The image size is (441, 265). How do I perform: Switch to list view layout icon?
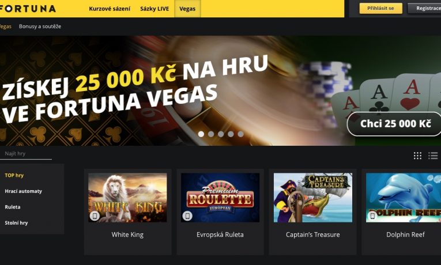pyautogui.click(x=433, y=156)
